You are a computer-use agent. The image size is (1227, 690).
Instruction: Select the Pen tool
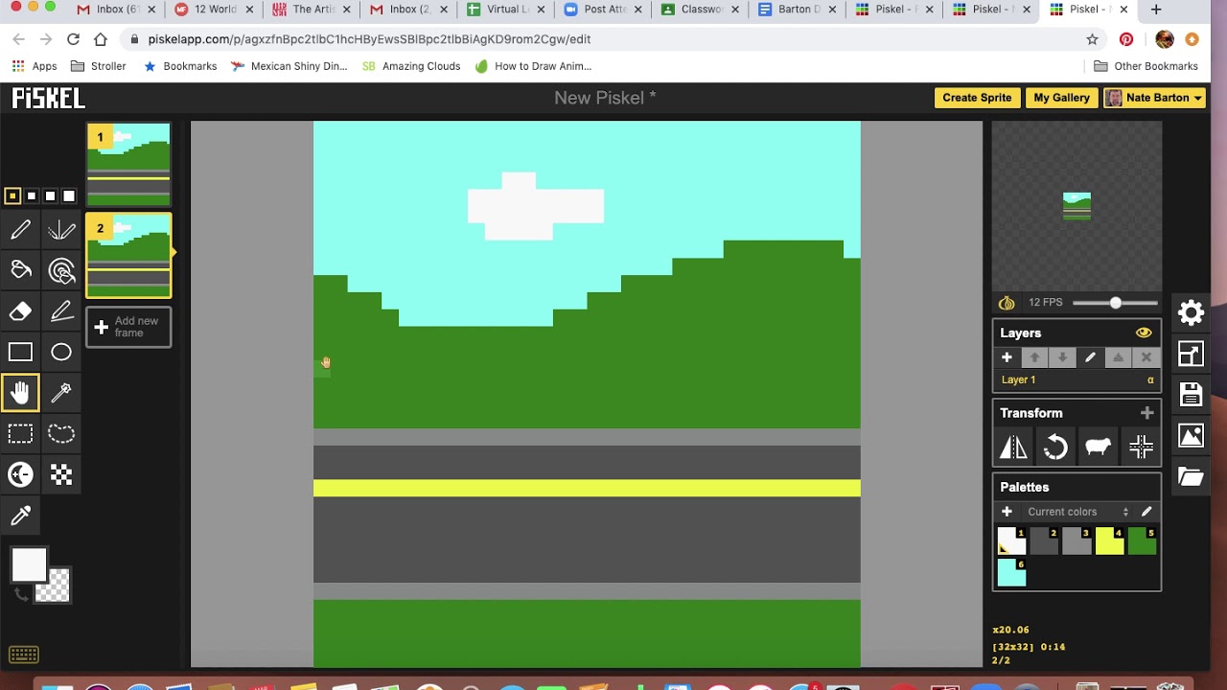20,230
